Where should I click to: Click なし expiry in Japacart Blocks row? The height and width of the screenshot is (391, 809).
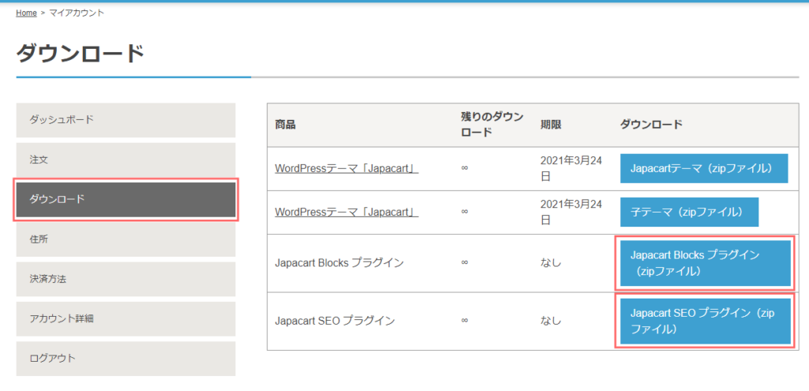551,263
